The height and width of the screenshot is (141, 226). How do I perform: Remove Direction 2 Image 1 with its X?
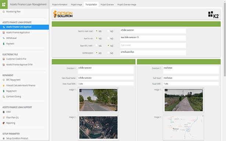pos(203,88)
